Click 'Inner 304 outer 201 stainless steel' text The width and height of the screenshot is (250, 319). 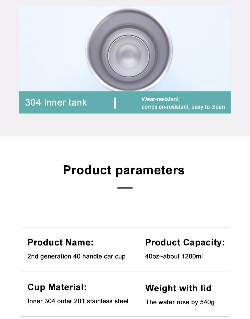pyautogui.click(x=78, y=301)
